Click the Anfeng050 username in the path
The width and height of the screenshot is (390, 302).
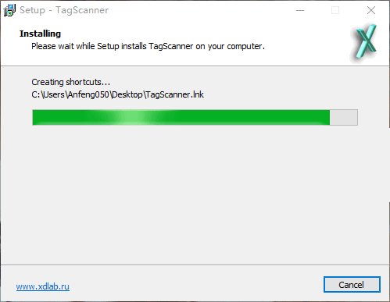point(88,94)
